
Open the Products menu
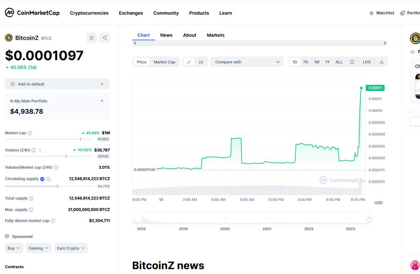[x=199, y=13]
